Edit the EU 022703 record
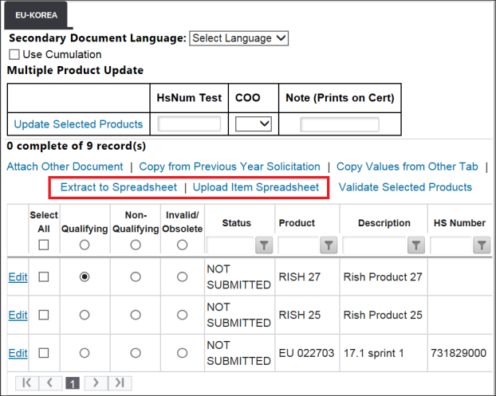 tap(18, 353)
